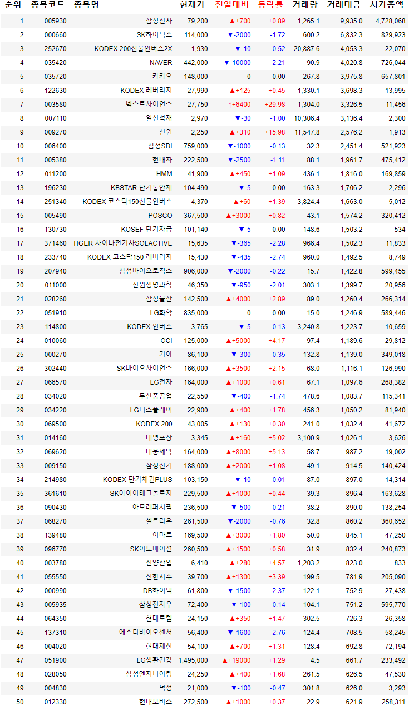Select the 기아 stock name

166,355
